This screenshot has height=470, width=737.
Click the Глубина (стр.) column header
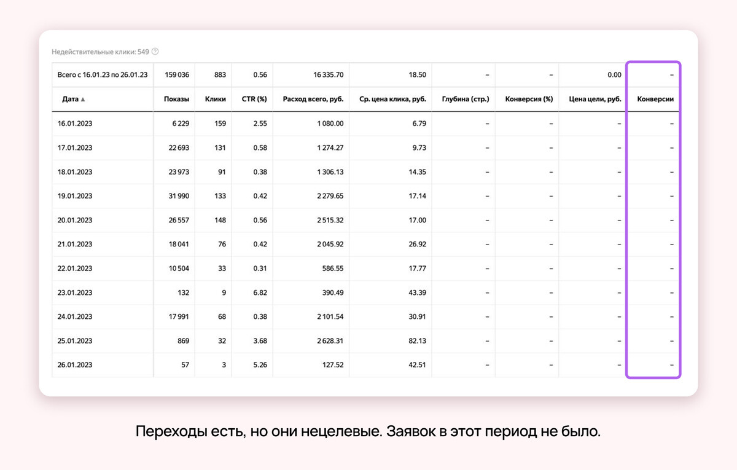(x=465, y=99)
